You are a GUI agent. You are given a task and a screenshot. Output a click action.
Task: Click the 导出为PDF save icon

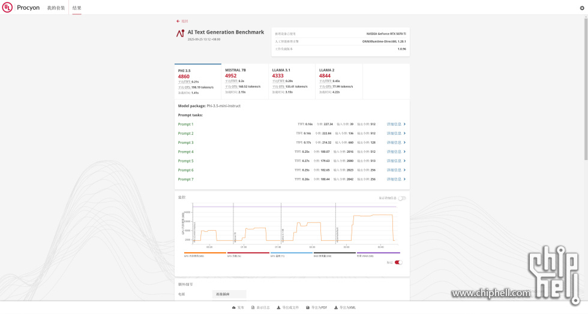click(x=307, y=307)
